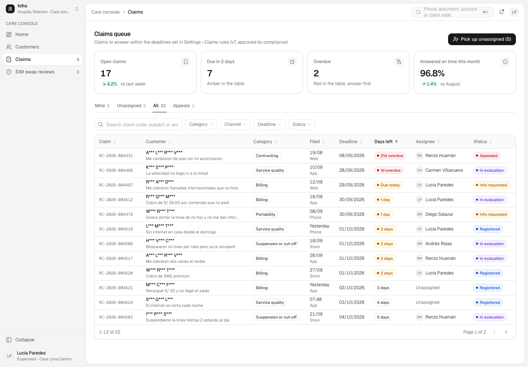
Task: Open Care console breadcrumb link
Action: pos(106,12)
